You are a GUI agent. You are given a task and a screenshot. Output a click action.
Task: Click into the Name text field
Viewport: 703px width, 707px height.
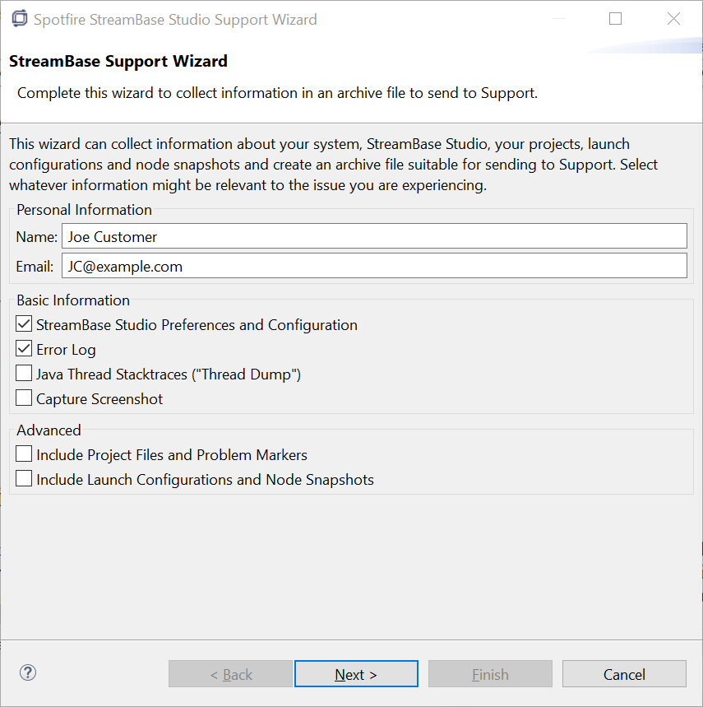point(374,237)
